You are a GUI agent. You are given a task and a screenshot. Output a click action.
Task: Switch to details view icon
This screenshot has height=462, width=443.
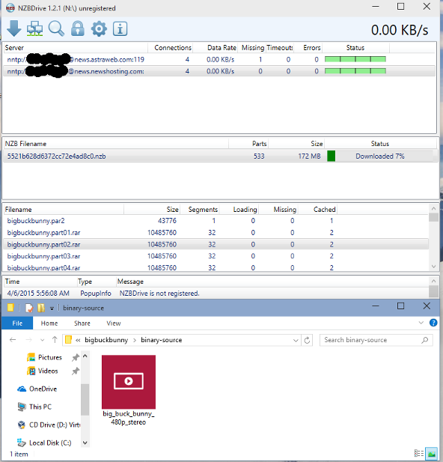click(419, 453)
